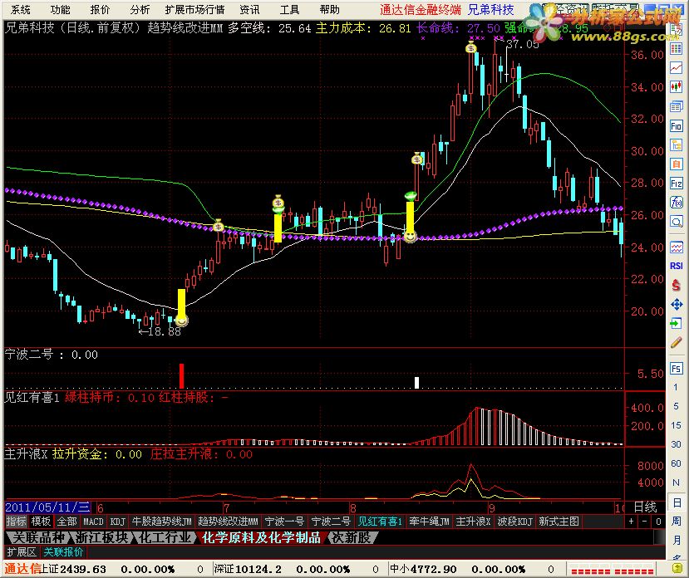Select the 主升浪X indicator tab
Image resolution: width=689 pixels, height=578 pixels.
[x=473, y=522]
